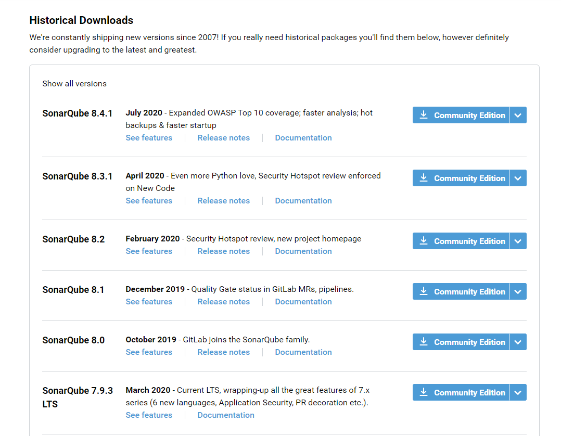
Task: Download SonarQube 8.0 Community Edition
Action: [x=469, y=342]
